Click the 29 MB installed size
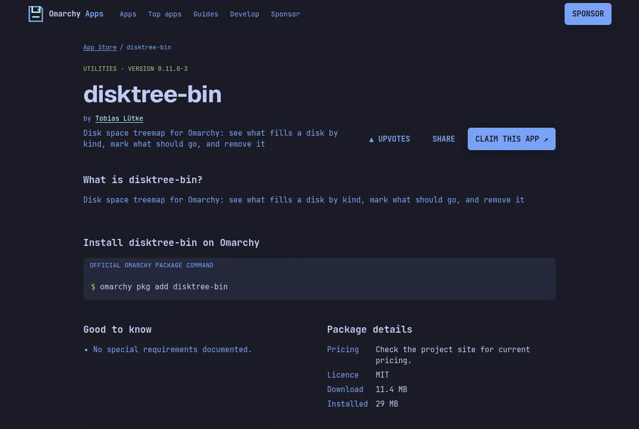 [387, 404]
